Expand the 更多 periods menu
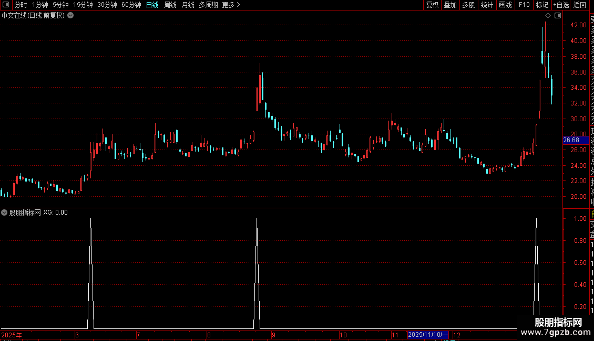Viewport: 594px width, 341px height. tap(231, 5)
